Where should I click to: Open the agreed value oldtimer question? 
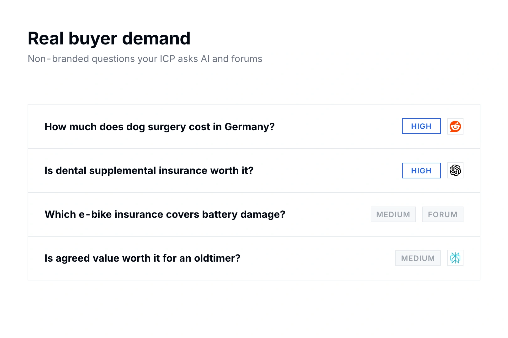point(142,258)
